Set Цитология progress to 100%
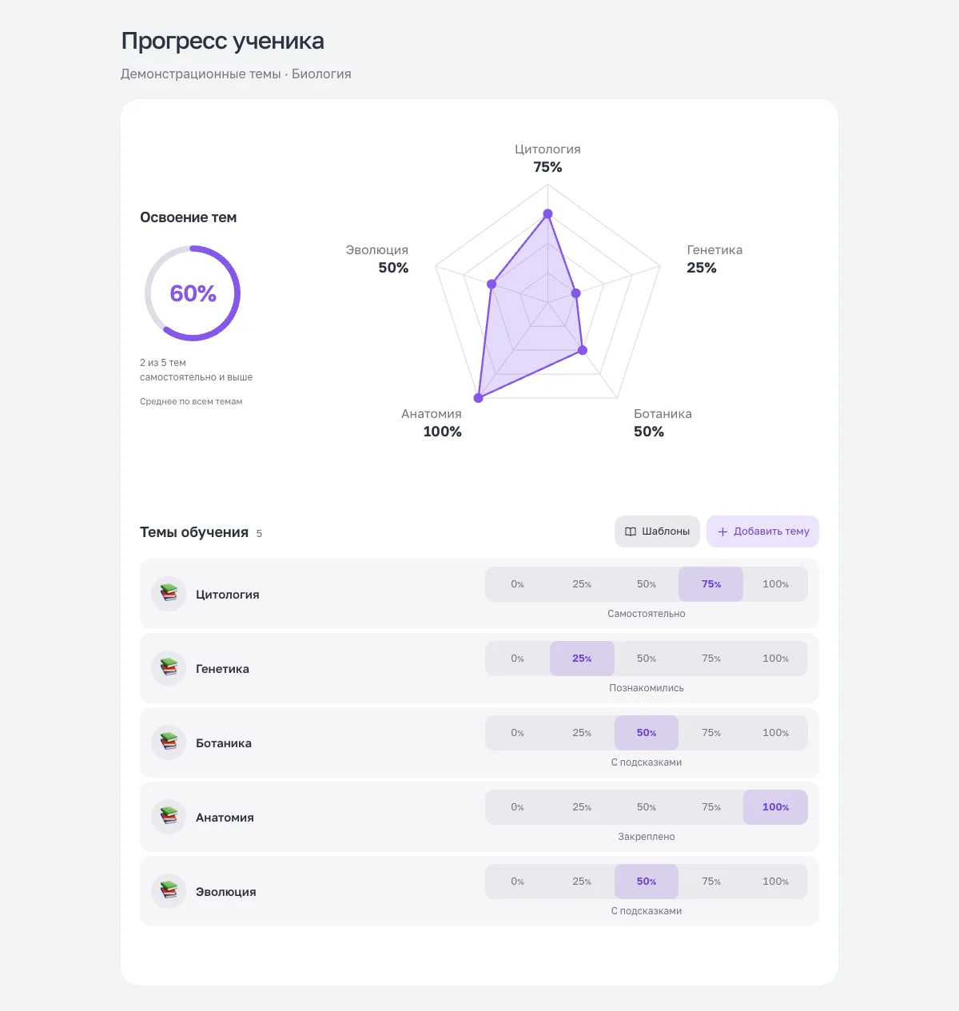This screenshot has width=959, height=1011. pos(775,584)
